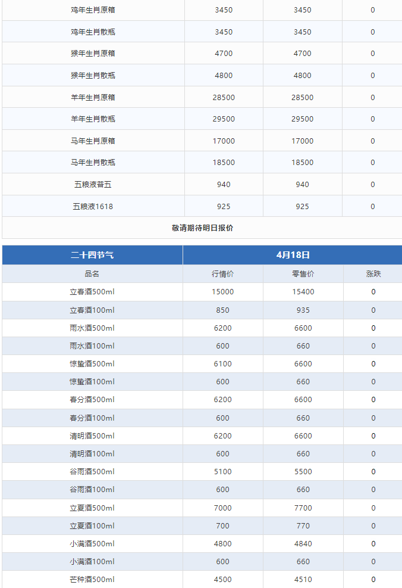This screenshot has width=402, height=588.
Task: Click market price 700 for 立夏酒100ml
Action: coord(223,526)
